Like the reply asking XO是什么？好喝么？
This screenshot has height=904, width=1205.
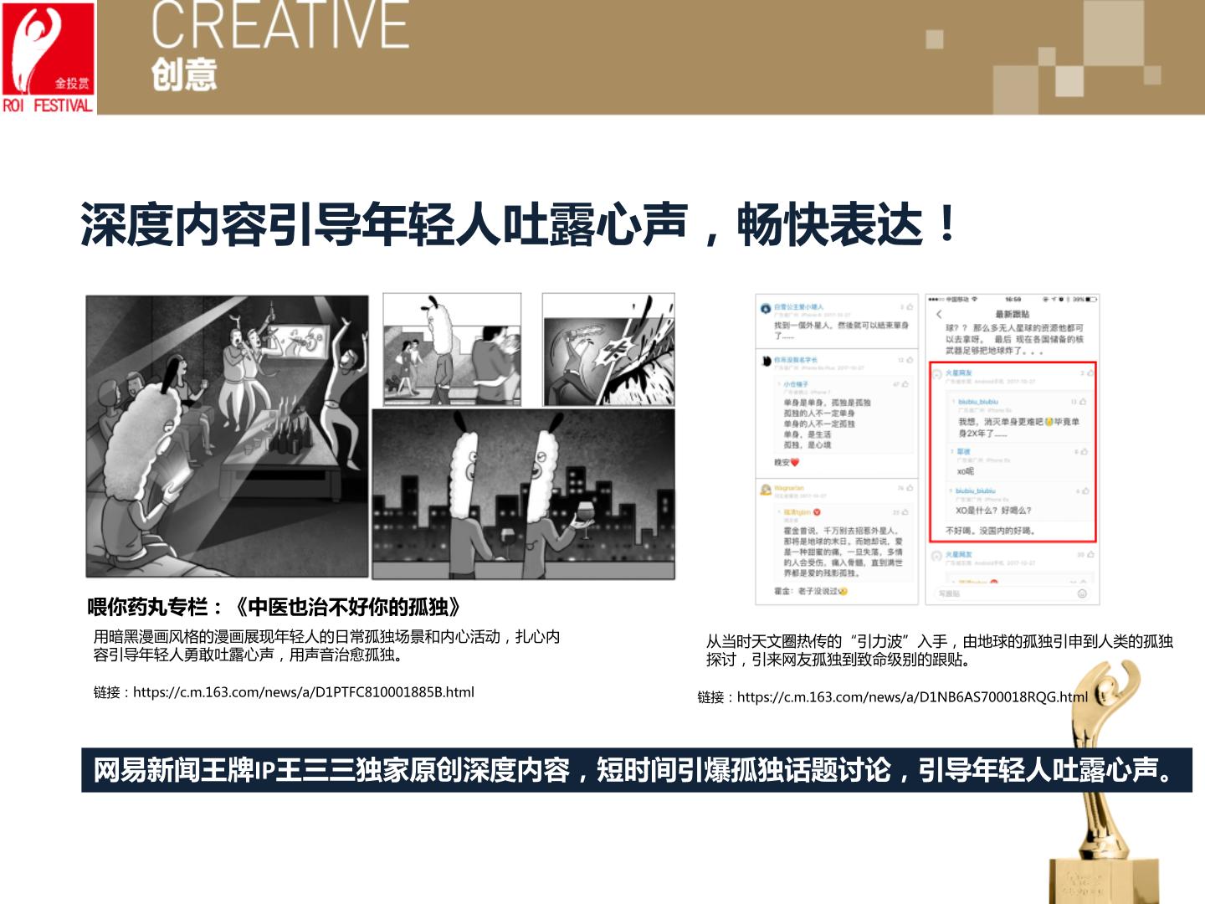pos(1086,491)
